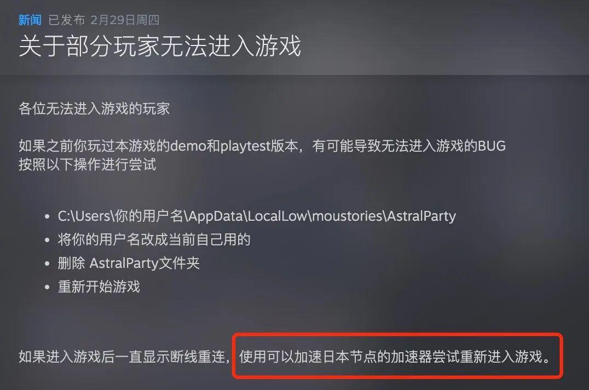This screenshot has width=589, height=390.
Task: Click the 已发布 2月29日周四 publish date
Action: [104, 20]
